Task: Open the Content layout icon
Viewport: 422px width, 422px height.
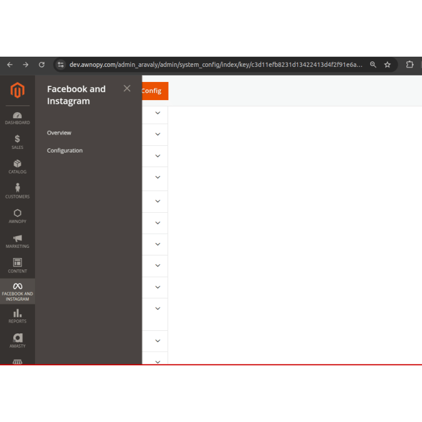Action: pyautogui.click(x=17, y=266)
